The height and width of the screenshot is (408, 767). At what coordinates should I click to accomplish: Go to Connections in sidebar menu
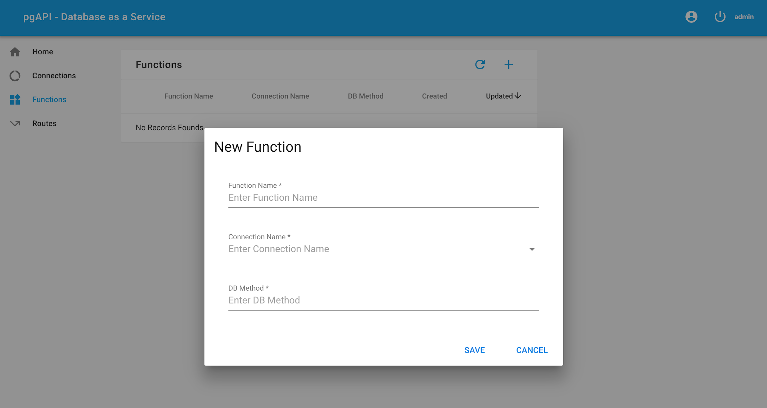(x=54, y=76)
